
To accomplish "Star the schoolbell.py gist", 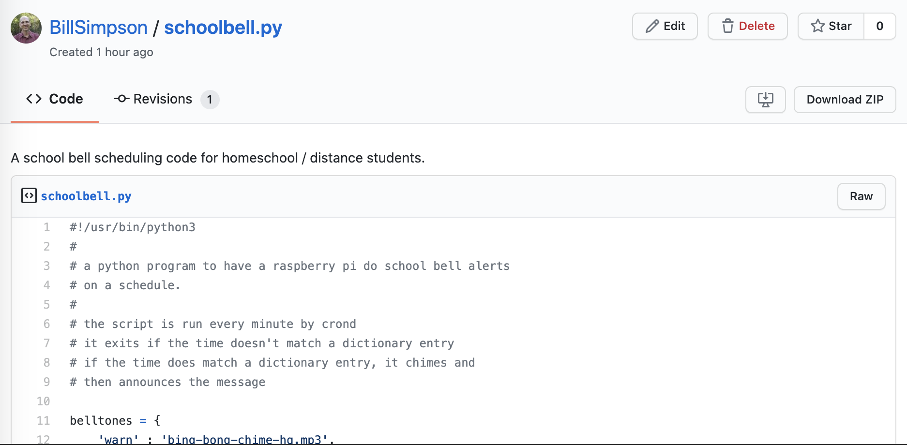I will click(831, 26).
